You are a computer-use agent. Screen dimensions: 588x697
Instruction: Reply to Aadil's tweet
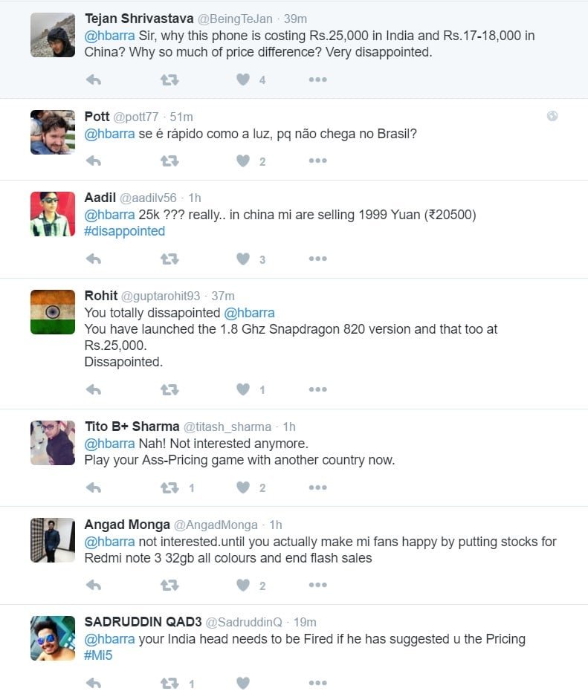tap(94, 259)
